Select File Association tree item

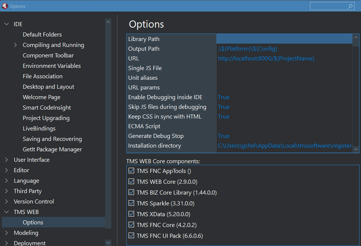coord(42,76)
